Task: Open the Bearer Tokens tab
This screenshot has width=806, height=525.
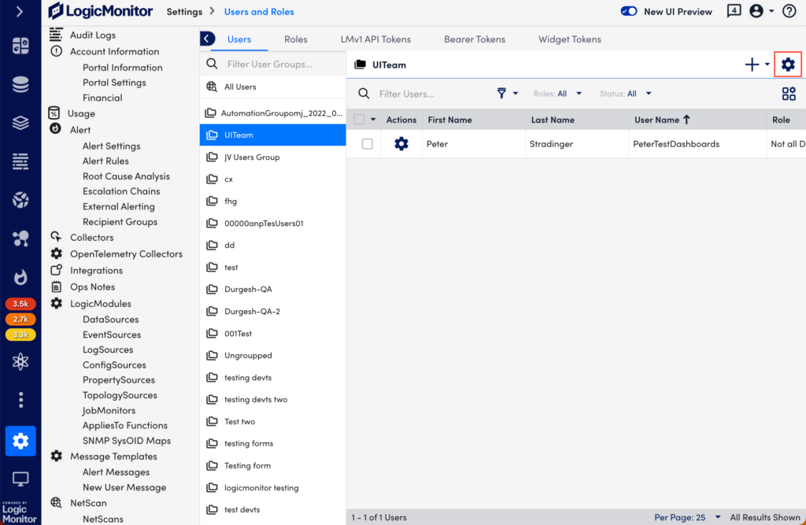Action: pyautogui.click(x=475, y=39)
